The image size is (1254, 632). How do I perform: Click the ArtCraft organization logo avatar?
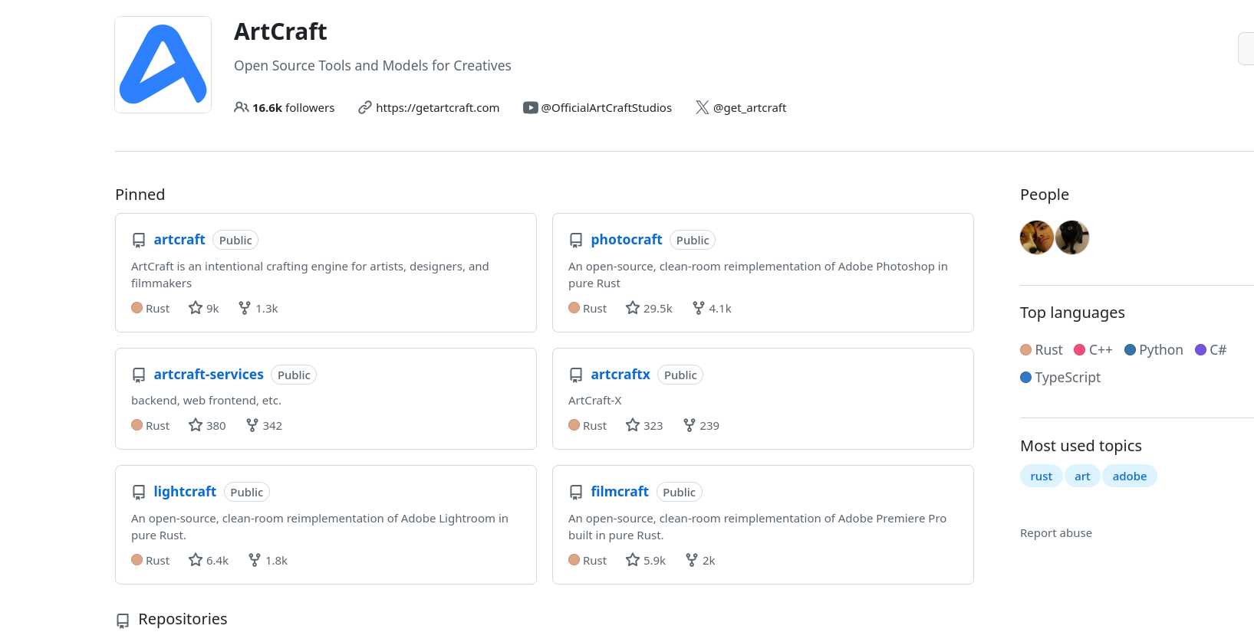163,64
